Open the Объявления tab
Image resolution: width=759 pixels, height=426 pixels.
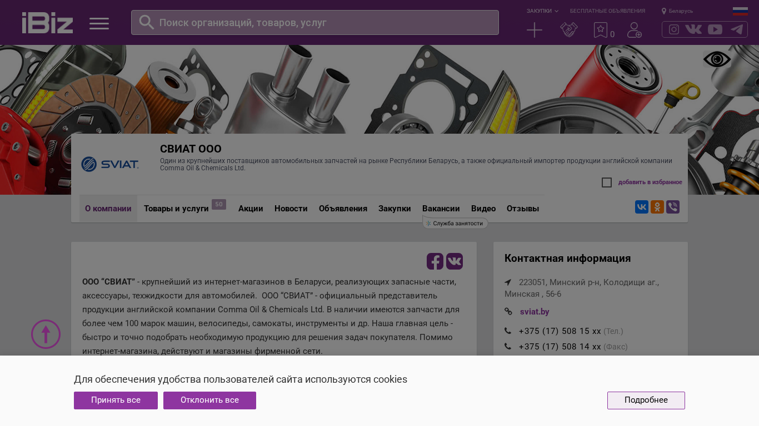(343, 209)
